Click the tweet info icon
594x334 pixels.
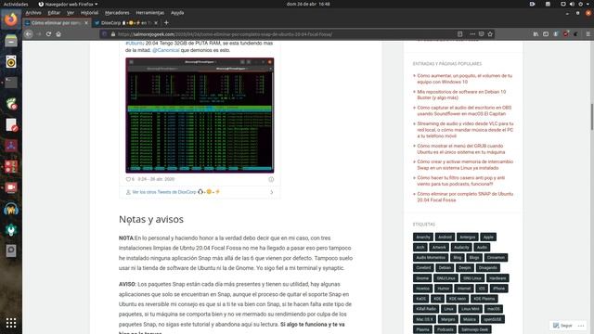[x=271, y=179]
